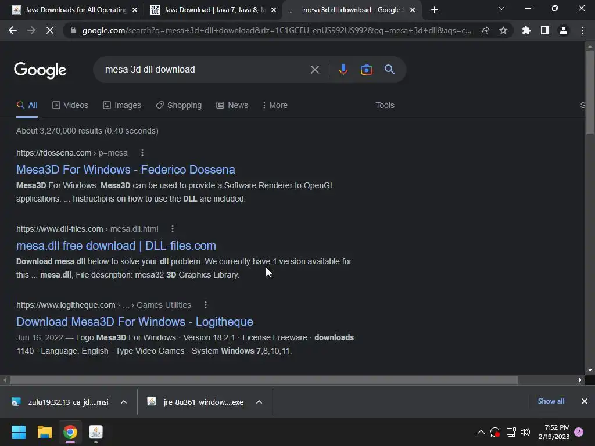This screenshot has width=595, height=446.
Task: Close the mesa 3d dll download tab
Action: (413, 10)
